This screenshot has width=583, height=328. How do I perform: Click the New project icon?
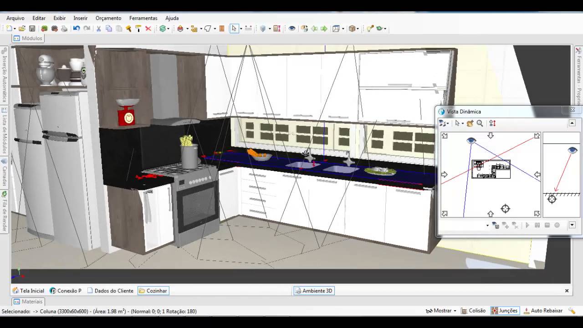point(9,28)
